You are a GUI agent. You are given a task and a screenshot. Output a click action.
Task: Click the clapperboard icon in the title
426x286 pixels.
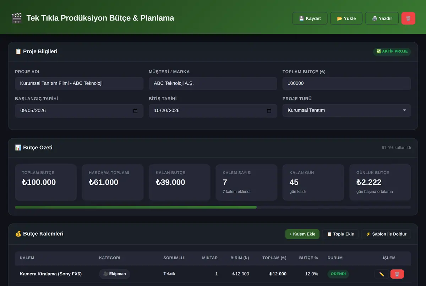pos(17,18)
